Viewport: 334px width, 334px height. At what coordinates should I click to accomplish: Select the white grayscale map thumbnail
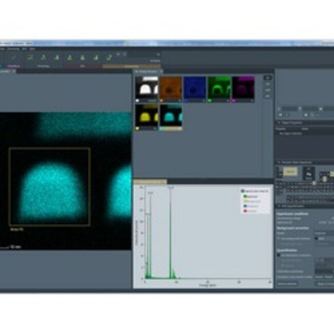tap(146, 87)
